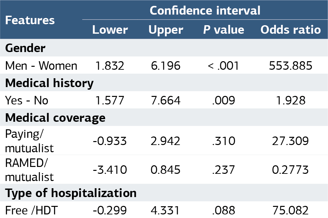Click the Paying/mutualist row label
The image size is (328, 218).
29,141
